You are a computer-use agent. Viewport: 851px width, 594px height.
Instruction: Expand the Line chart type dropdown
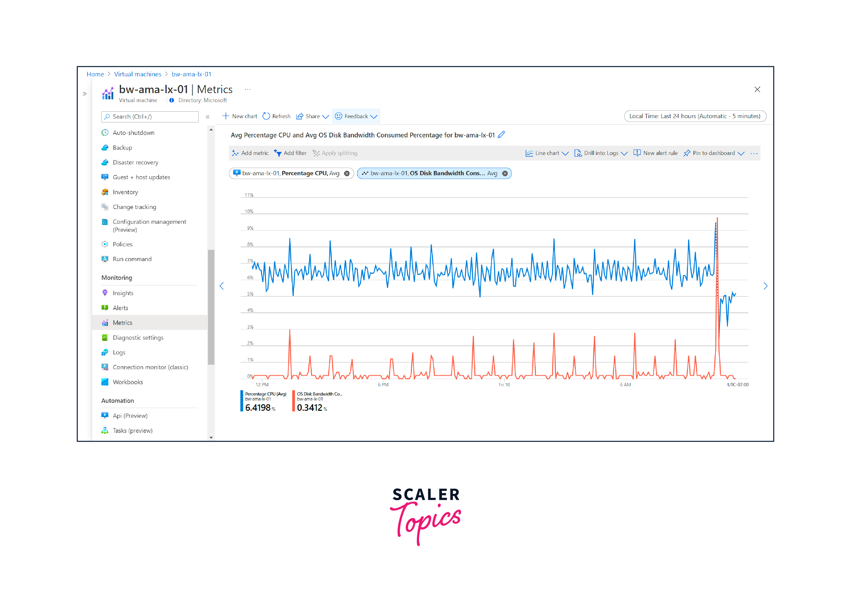565,153
